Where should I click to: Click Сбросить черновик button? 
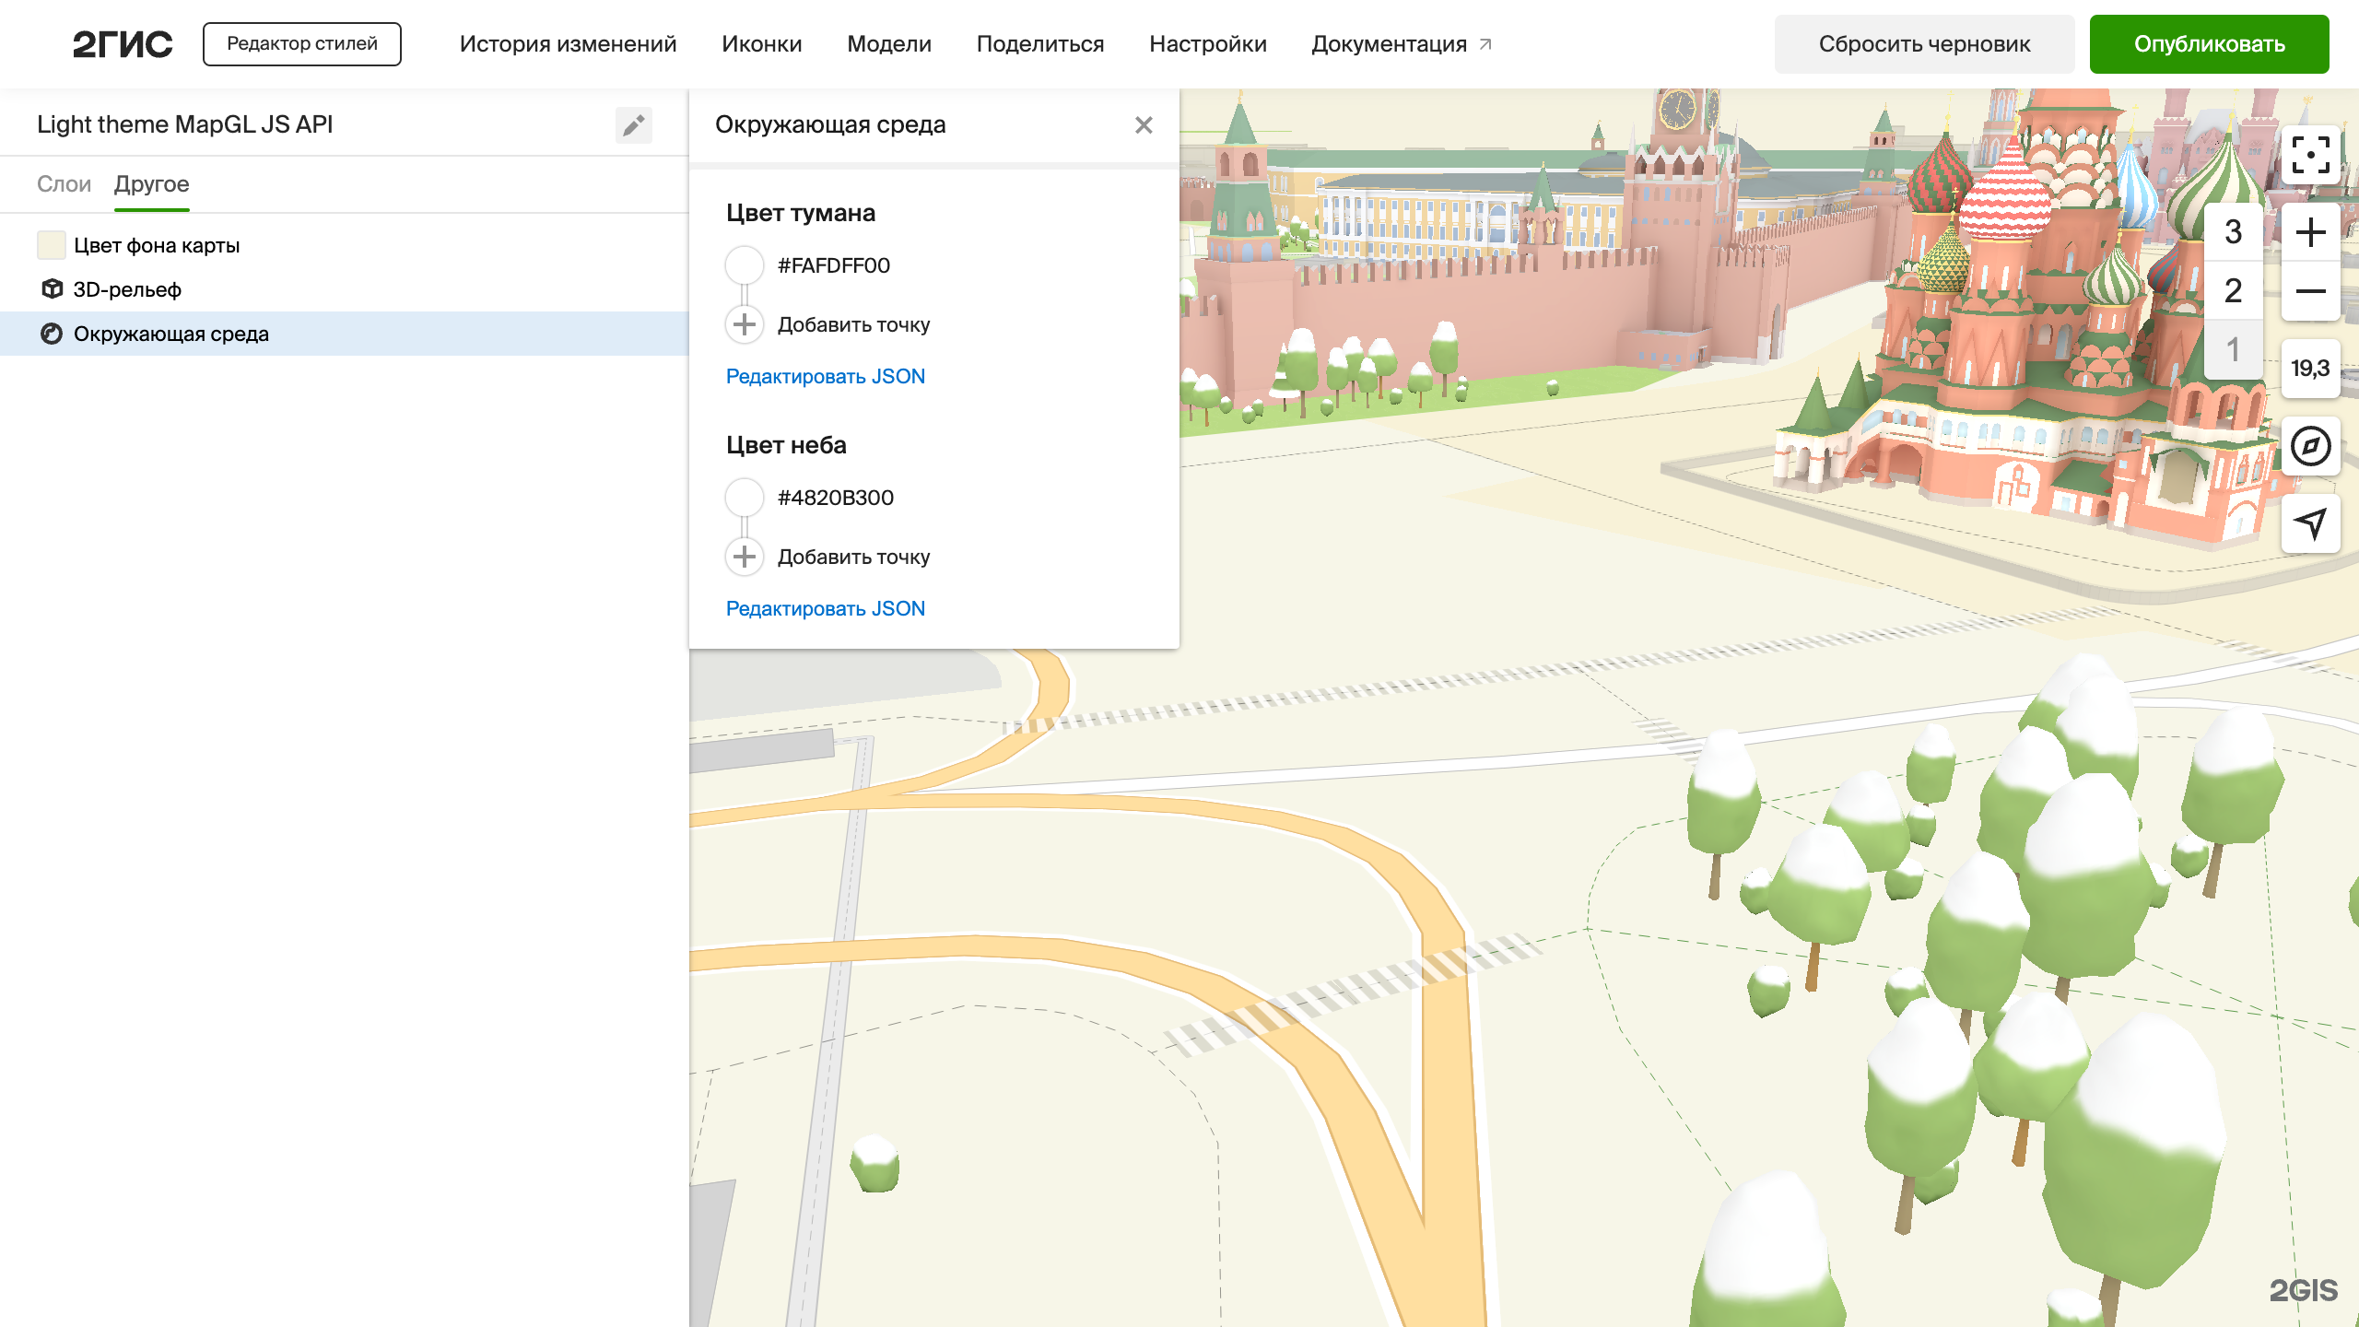(1924, 44)
